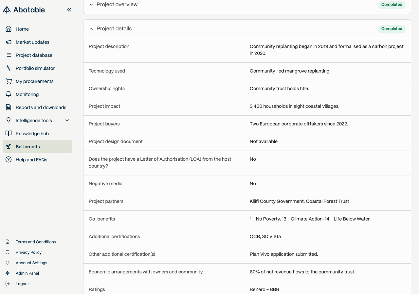This screenshot has width=419, height=294.
Task: Collapse the sidebar with double-chevron icon
Action: tap(69, 10)
